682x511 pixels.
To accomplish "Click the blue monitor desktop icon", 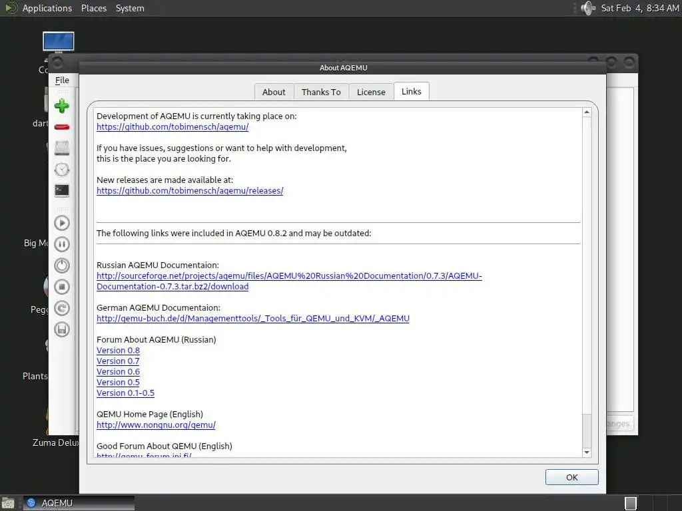I will tap(59, 42).
